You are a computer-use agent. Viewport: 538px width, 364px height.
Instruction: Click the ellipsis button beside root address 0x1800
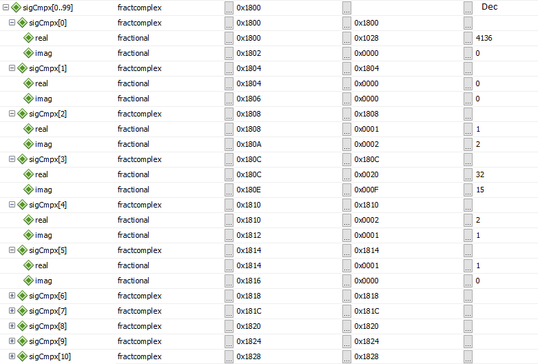tap(229, 8)
